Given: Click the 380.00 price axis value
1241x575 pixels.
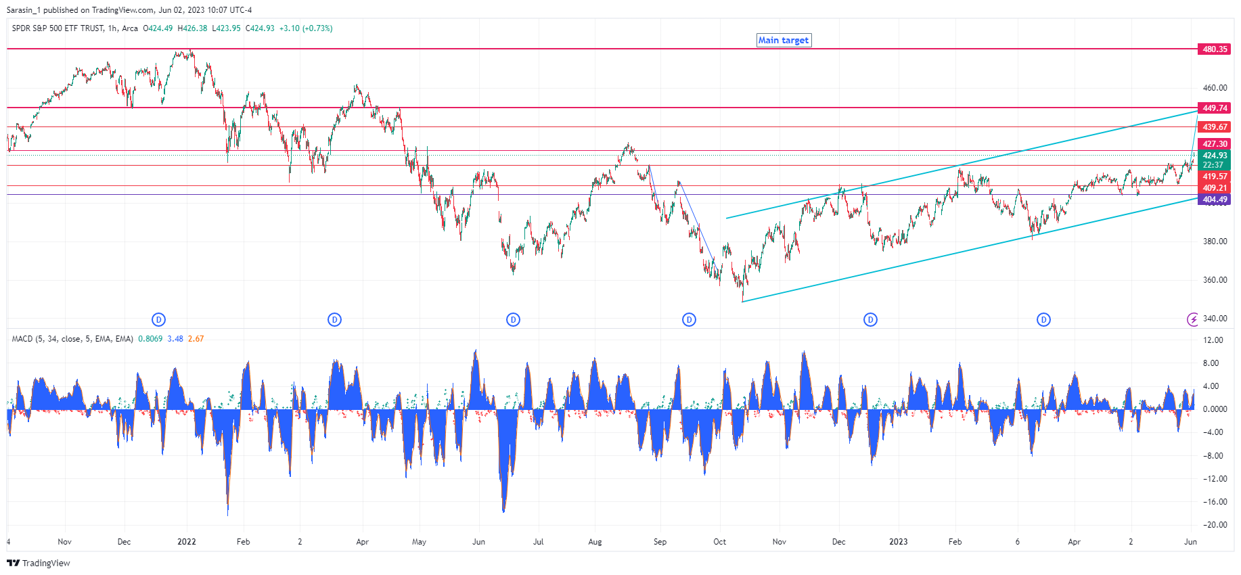Looking at the screenshot, I should click(x=1215, y=241).
